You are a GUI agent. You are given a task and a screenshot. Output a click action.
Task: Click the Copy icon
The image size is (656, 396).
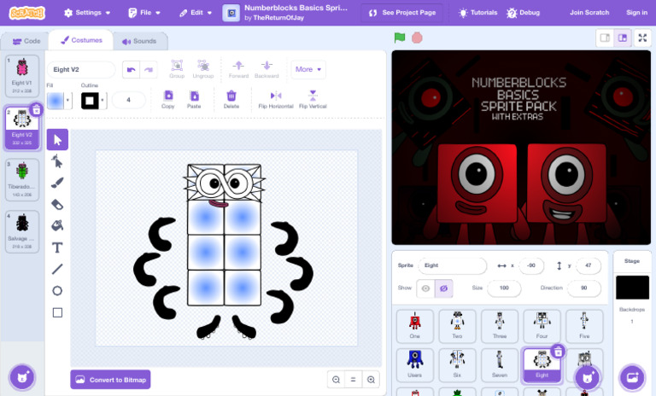pyautogui.click(x=168, y=99)
